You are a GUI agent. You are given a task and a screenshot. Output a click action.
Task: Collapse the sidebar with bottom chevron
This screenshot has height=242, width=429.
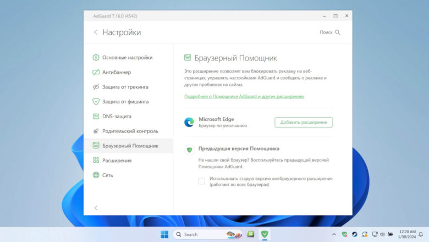(x=96, y=208)
